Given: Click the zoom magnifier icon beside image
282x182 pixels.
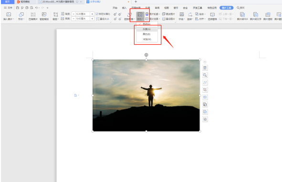Looking at the screenshot, I should tap(205, 75).
